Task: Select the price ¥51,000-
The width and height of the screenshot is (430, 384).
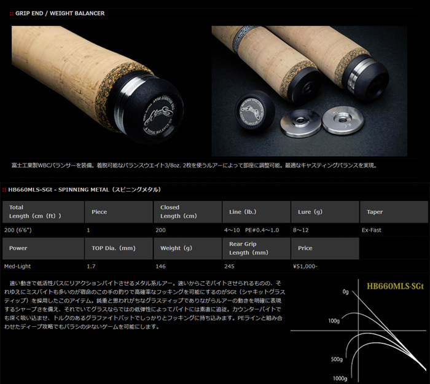Action: (x=305, y=266)
